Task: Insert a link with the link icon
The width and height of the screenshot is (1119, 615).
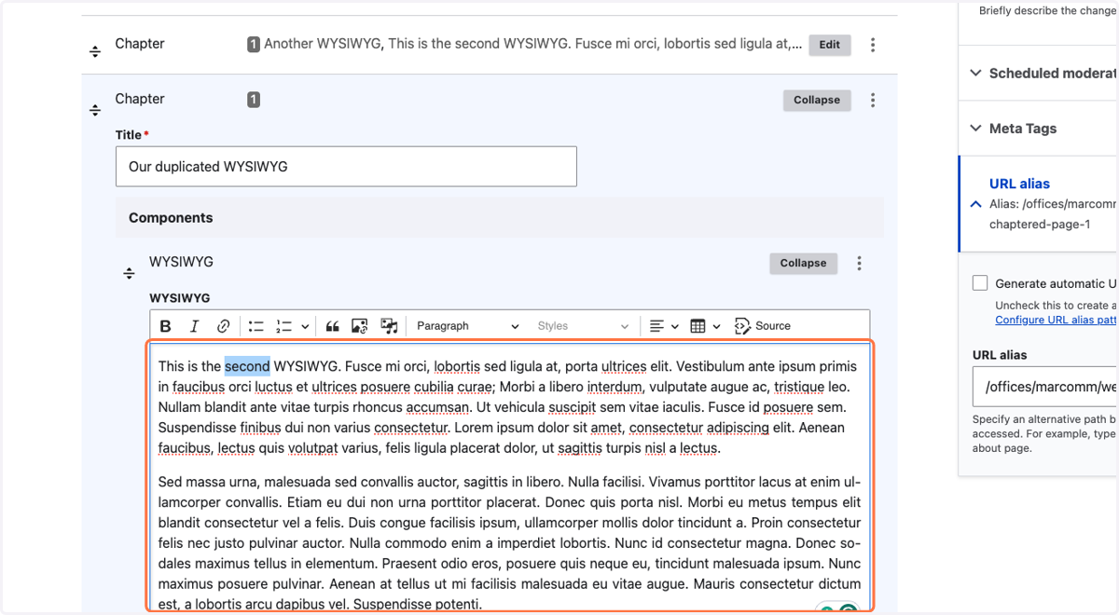Action: point(223,326)
